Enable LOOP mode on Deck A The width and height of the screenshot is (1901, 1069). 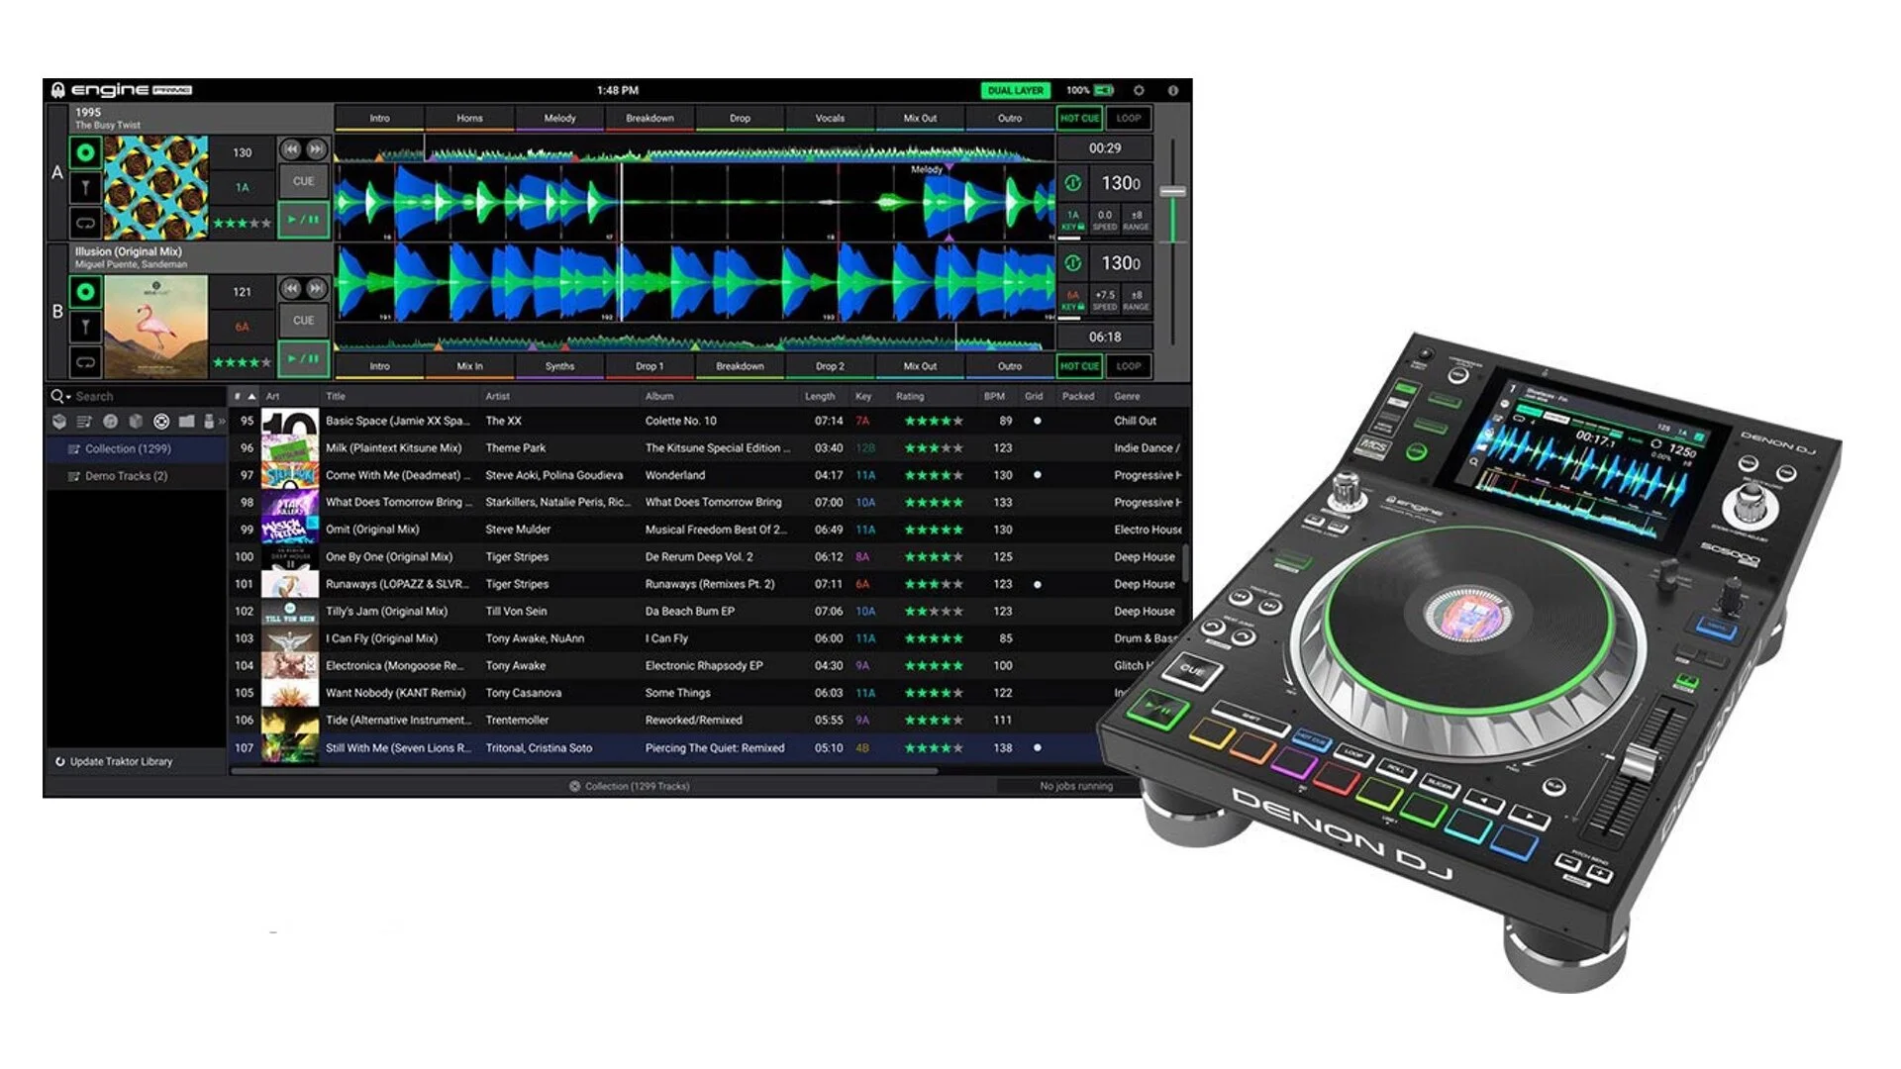point(1128,118)
